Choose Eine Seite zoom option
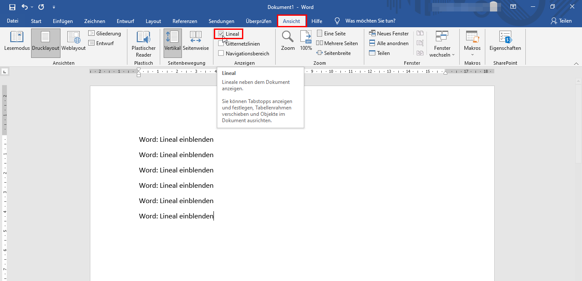This screenshot has height=281, width=582. coord(331,33)
